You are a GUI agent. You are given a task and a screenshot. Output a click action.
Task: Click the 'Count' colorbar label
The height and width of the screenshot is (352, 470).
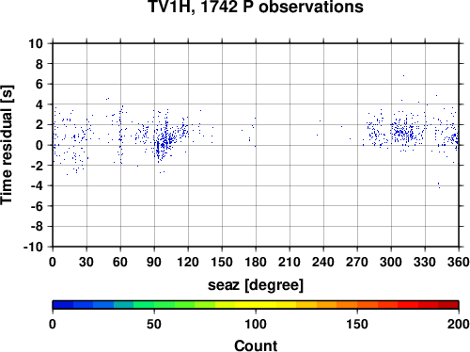coord(256,345)
